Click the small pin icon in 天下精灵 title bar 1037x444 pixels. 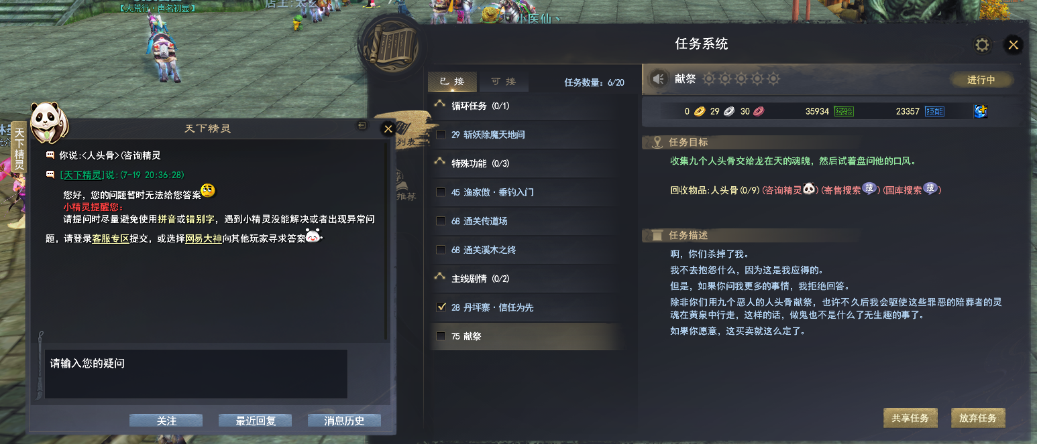coord(362,125)
